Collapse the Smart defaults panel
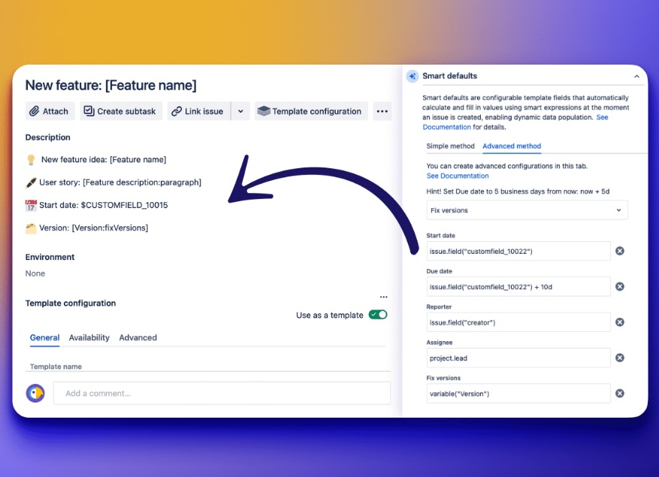Image resolution: width=659 pixels, height=477 pixels. click(636, 76)
